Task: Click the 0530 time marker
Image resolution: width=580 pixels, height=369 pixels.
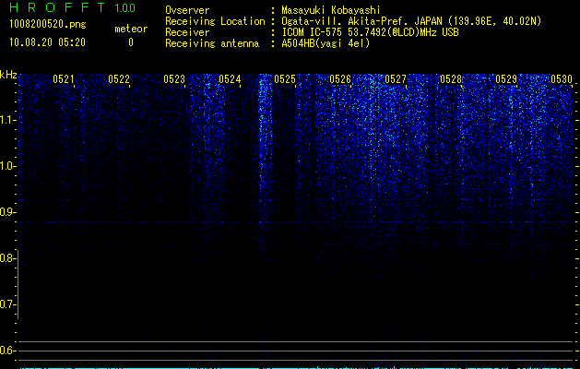Action: [562, 78]
